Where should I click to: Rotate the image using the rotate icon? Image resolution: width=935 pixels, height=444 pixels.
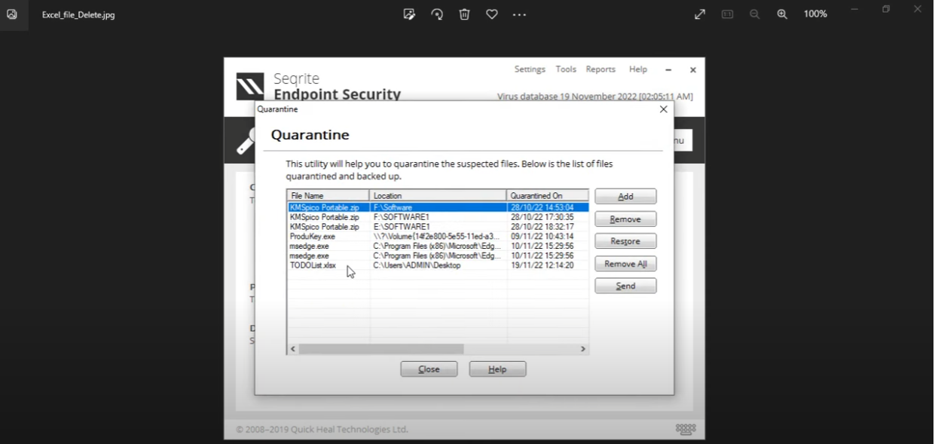click(x=437, y=14)
